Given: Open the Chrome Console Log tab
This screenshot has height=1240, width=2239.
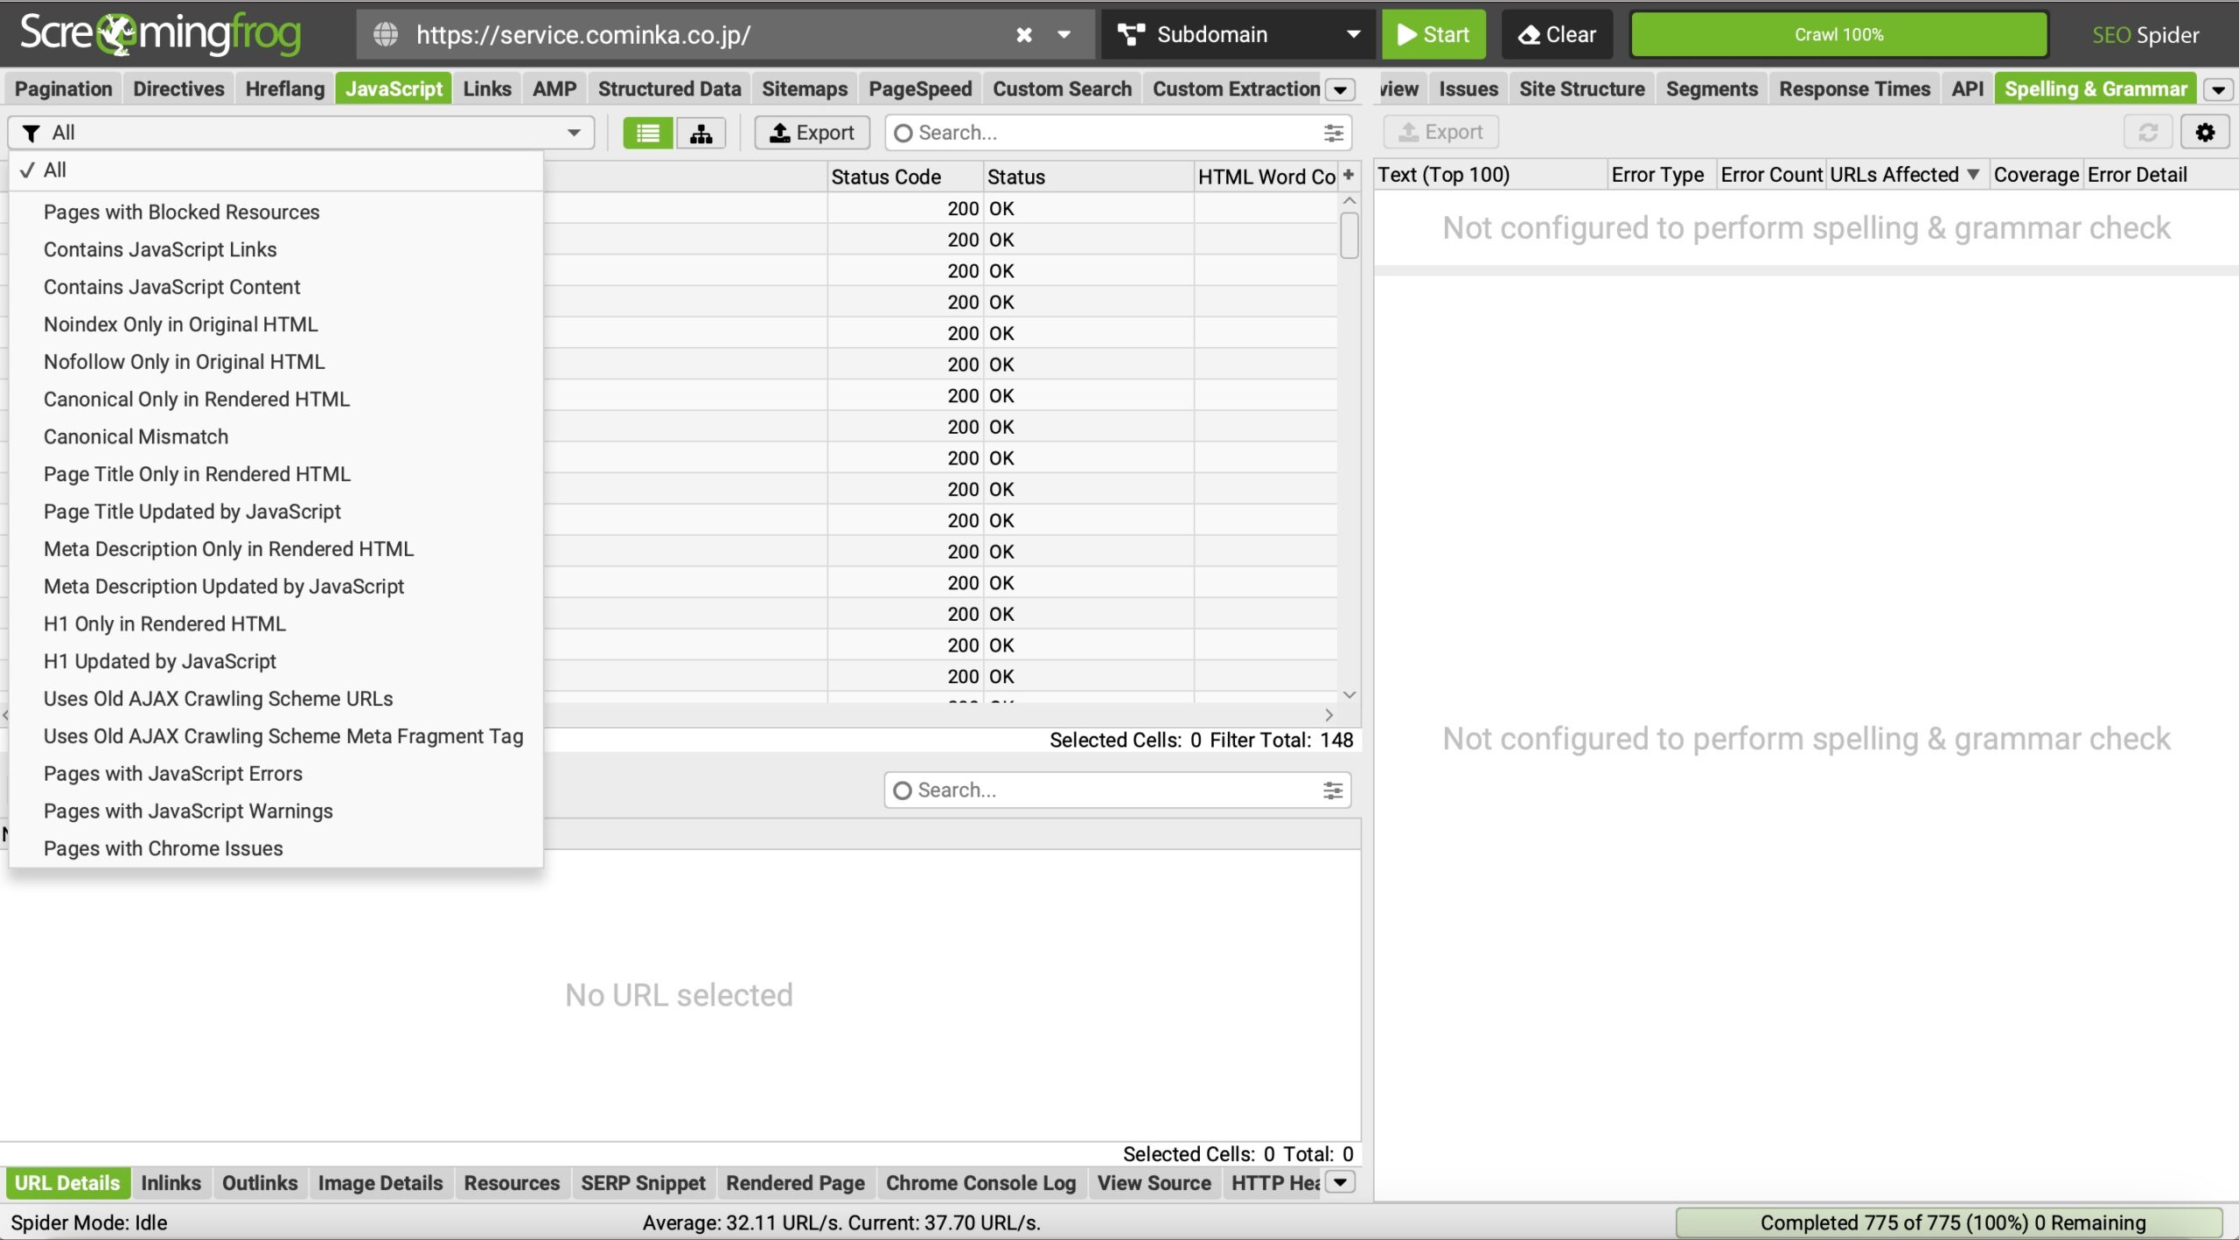Looking at the screenshot, I should (980, 1183).
